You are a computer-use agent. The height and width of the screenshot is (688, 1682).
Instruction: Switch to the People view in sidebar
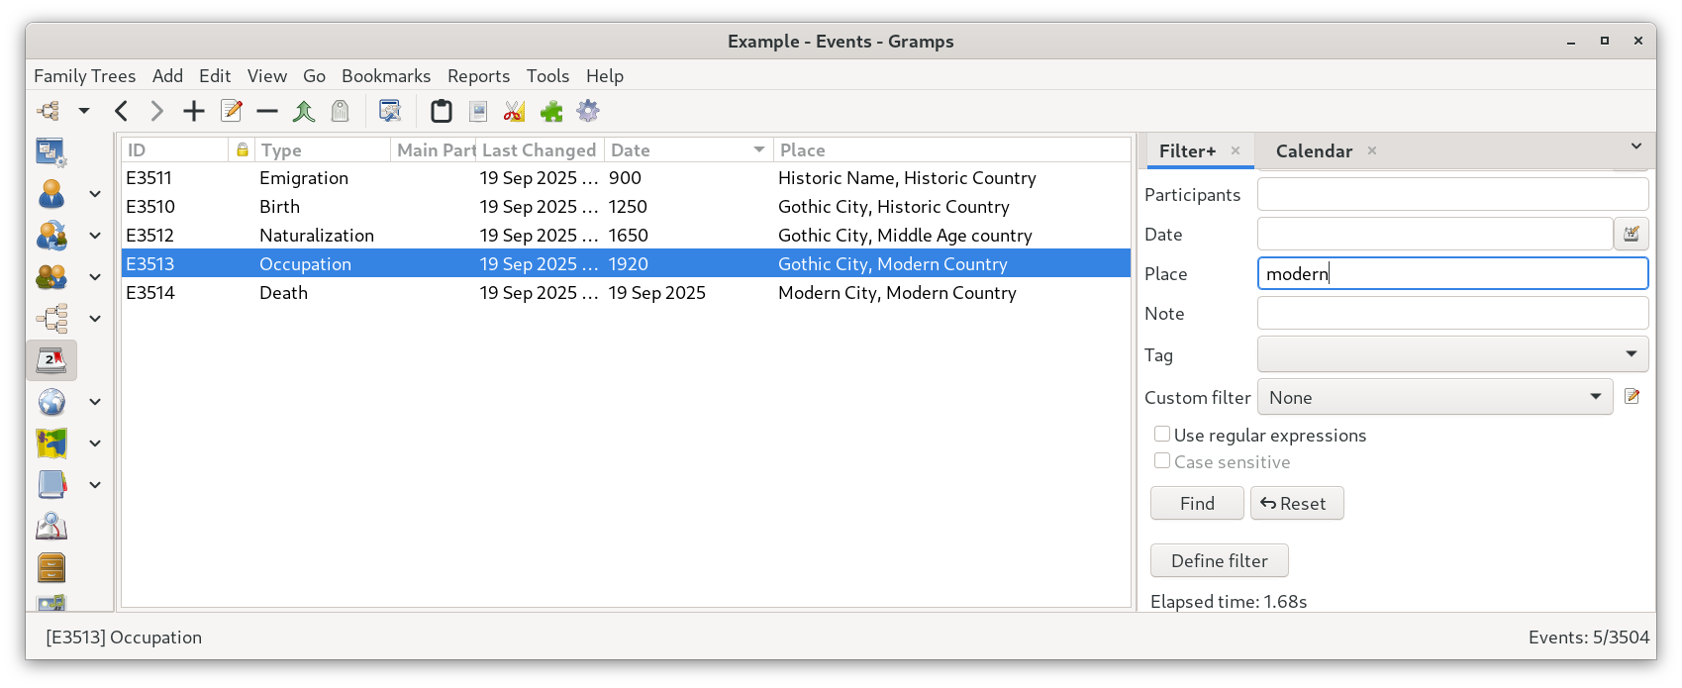coord(51,194)
